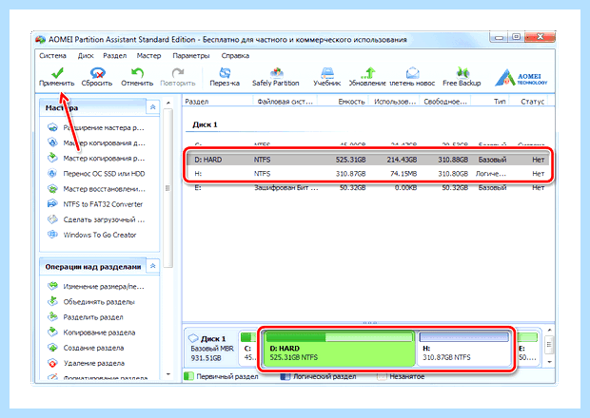
Task: Open the Параметры menu
Action: pos(190,56)
